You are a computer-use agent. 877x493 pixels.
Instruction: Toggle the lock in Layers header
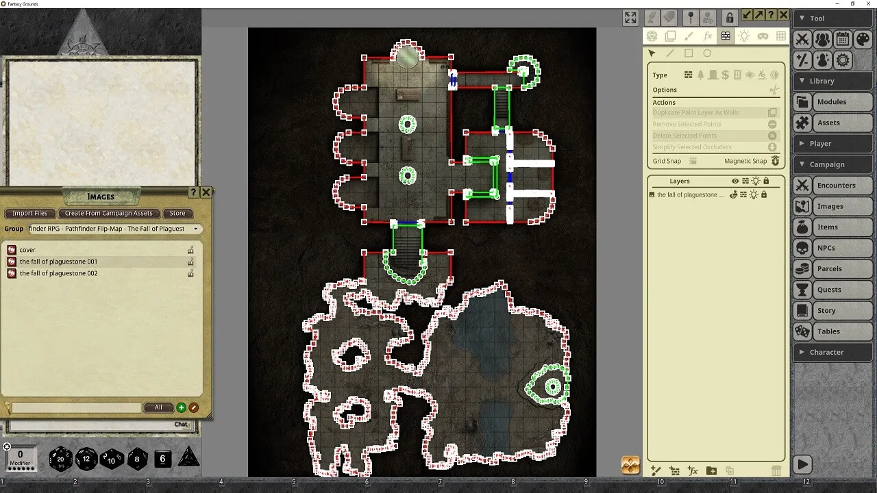click(766, 181)
